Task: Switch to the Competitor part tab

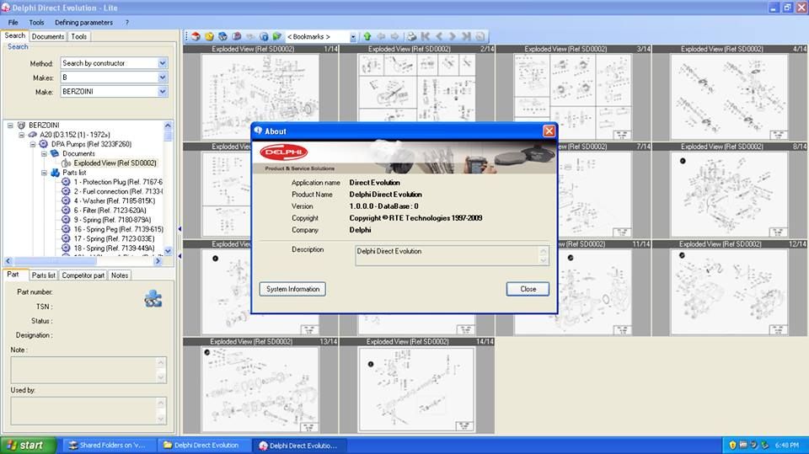Action: (83, 275)
